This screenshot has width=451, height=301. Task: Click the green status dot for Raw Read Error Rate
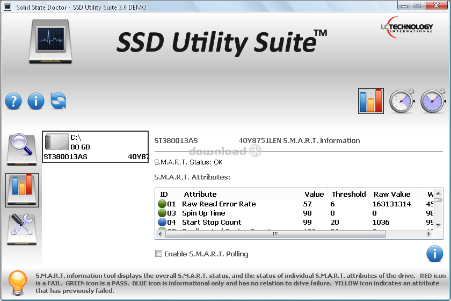coord(162,204)
